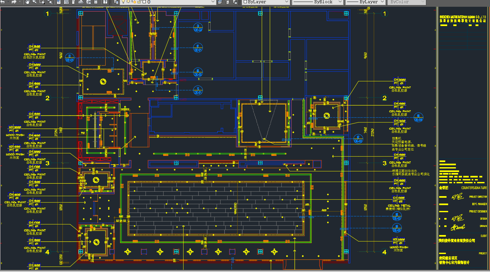Activate the Zoom Realtime tool
The width and height of the screenshot is (490, 272).
pos(35,2)
